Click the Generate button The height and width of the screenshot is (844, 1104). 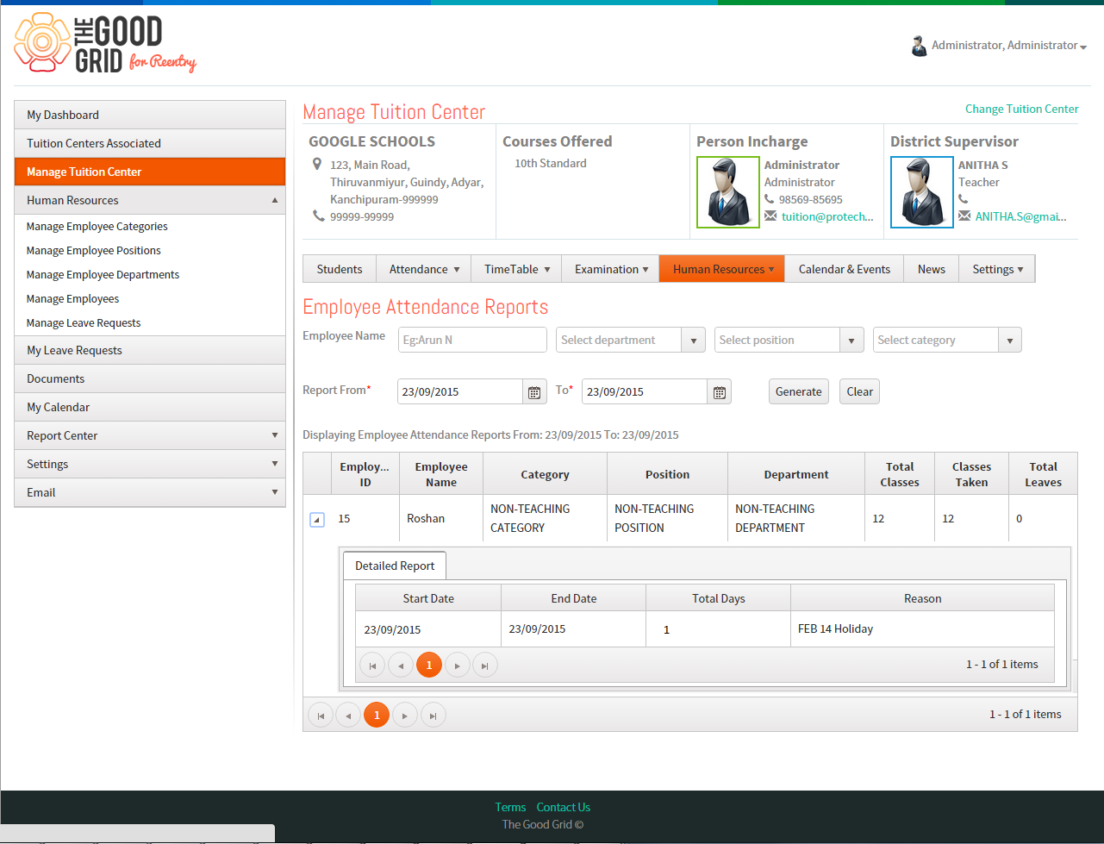799,391
